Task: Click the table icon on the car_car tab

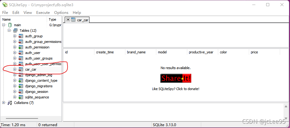Action: [x=73, y=20]
